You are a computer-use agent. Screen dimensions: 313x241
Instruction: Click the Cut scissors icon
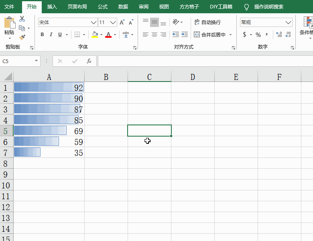22,19
